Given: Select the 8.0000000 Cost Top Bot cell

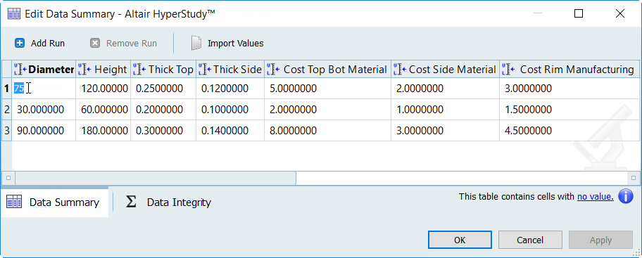Looking at the screenshot, I should (x=327, y=131).
